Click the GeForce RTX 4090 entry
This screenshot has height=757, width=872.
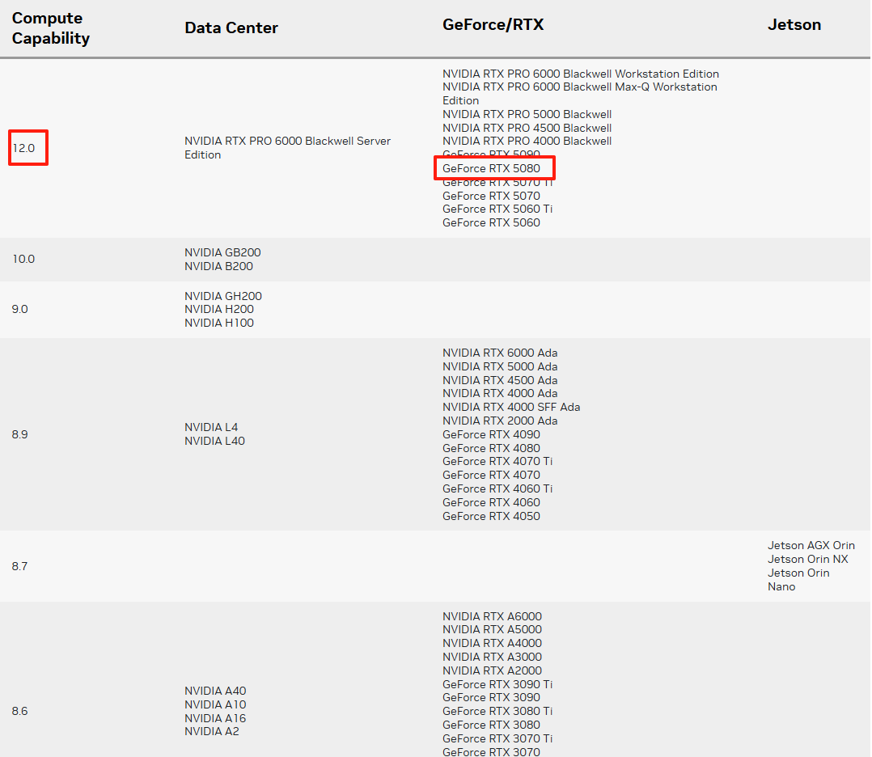click(491, 435)
